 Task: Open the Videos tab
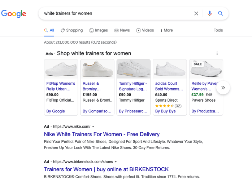click(145, 30)
